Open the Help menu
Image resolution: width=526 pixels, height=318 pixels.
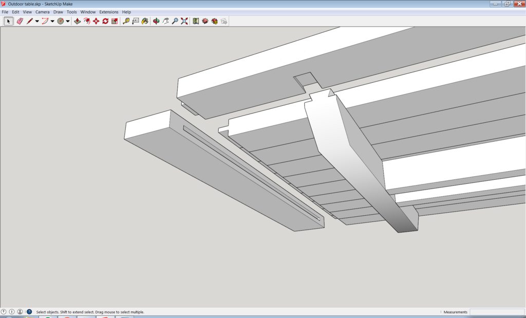tap(126, 12)
